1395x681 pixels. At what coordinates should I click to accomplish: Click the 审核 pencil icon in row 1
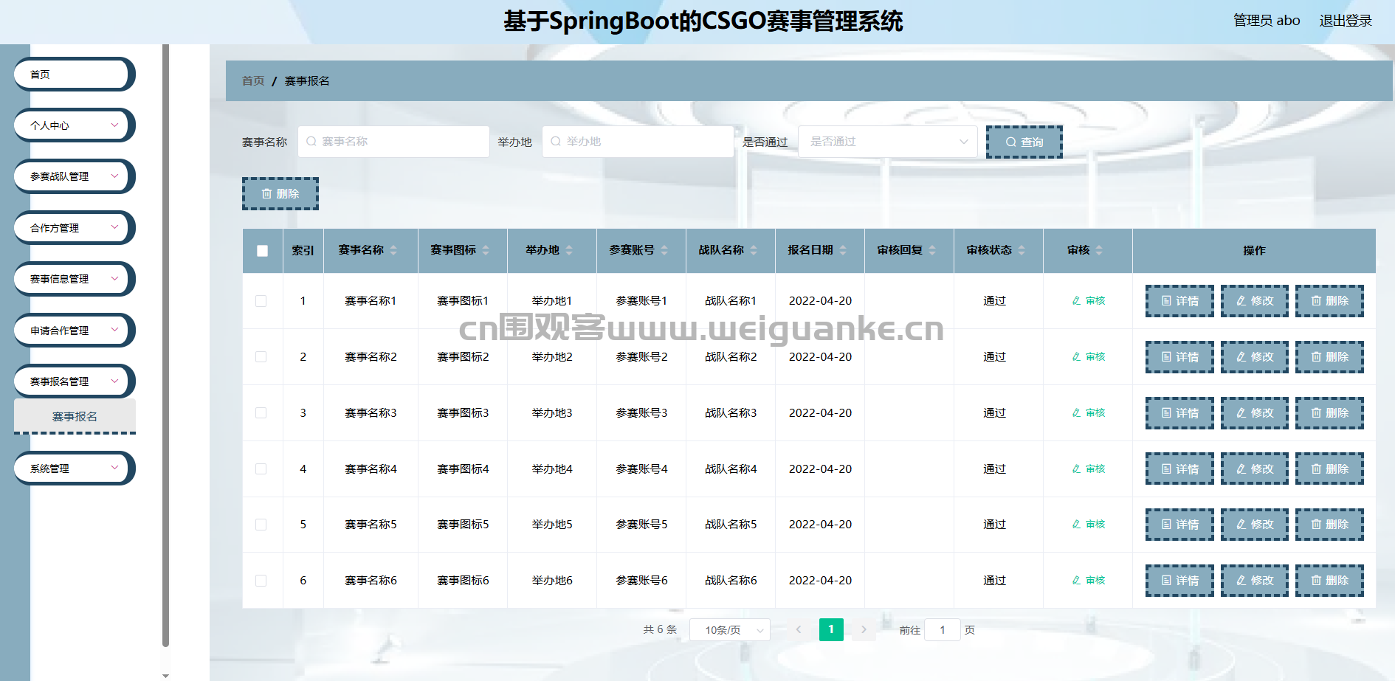pos(1076,301)
